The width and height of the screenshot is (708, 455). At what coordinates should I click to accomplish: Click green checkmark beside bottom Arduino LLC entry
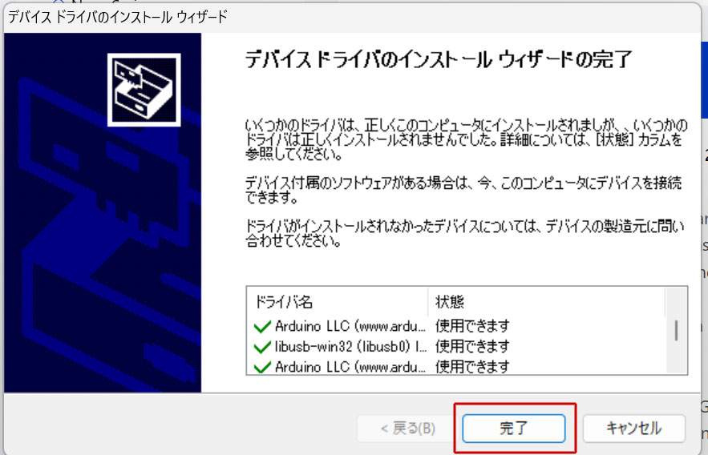(x=261, y=368)
